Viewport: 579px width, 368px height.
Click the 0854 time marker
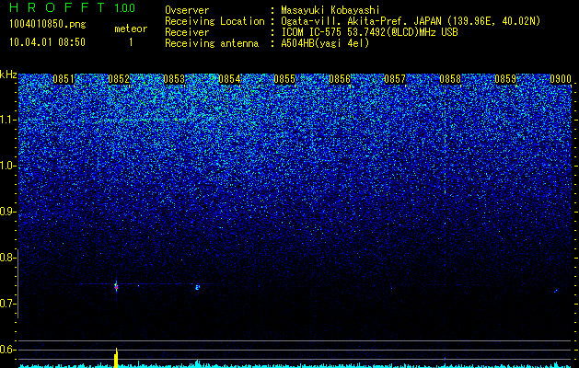pyautogui.click(x=229, y=79)
